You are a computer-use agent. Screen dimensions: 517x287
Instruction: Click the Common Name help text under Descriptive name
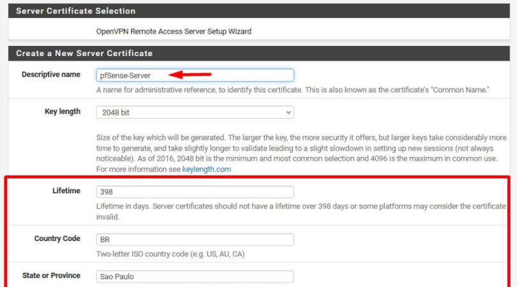pos(292,90)
